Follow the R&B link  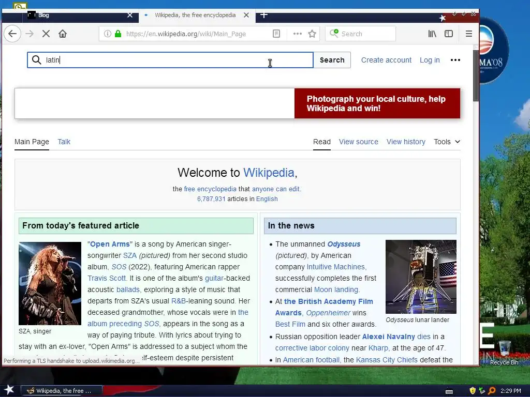click(x=179, y=301)
